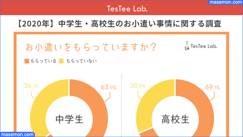Click the TesTee Lab. flask logo icon
Screen dimensions: 243x137
pyautogui.click(x=187, y=46)
